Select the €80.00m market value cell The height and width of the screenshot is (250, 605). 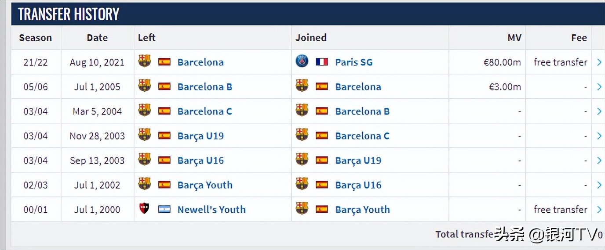pos(502,62)
